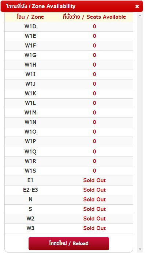Select the S zone row
Viewport: 145px width, 254px height.
(69, 209)
